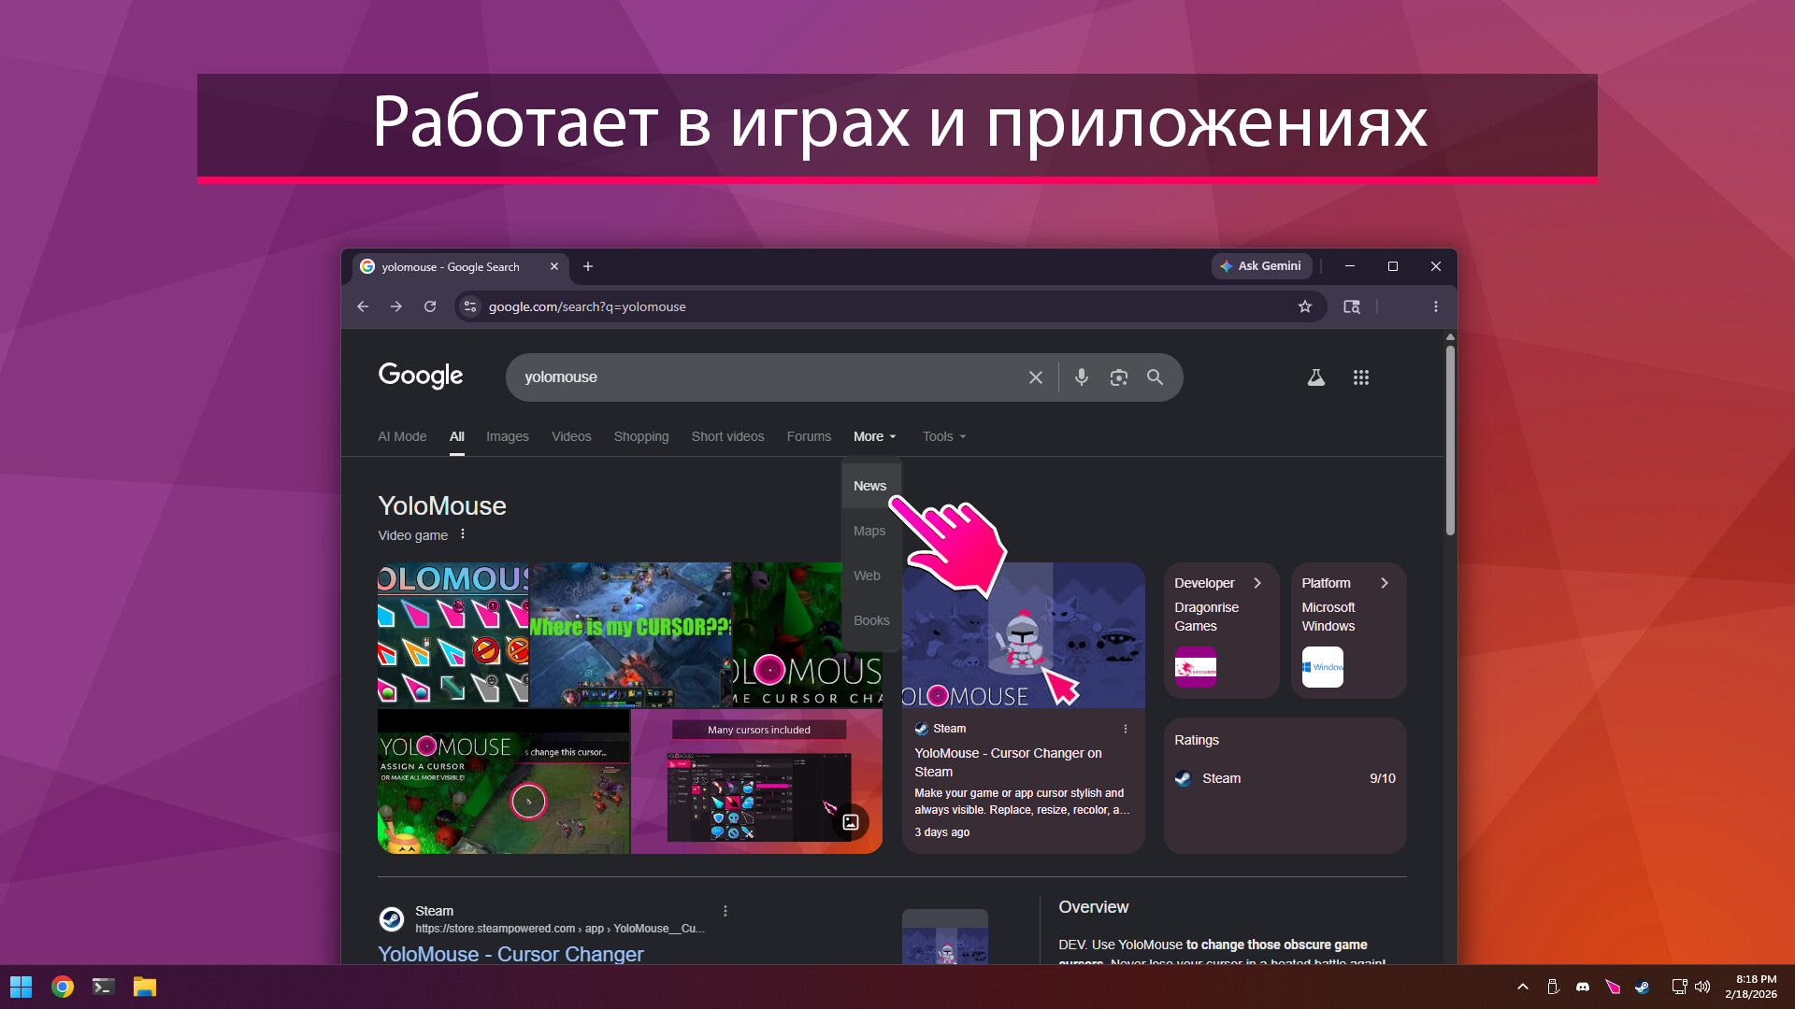Click the browser forward arrow
Screen dimensions: 1795x1009
[x=396, y=306]
